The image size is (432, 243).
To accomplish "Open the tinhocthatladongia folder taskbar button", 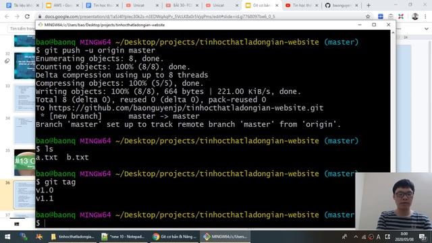I will 72,237.
